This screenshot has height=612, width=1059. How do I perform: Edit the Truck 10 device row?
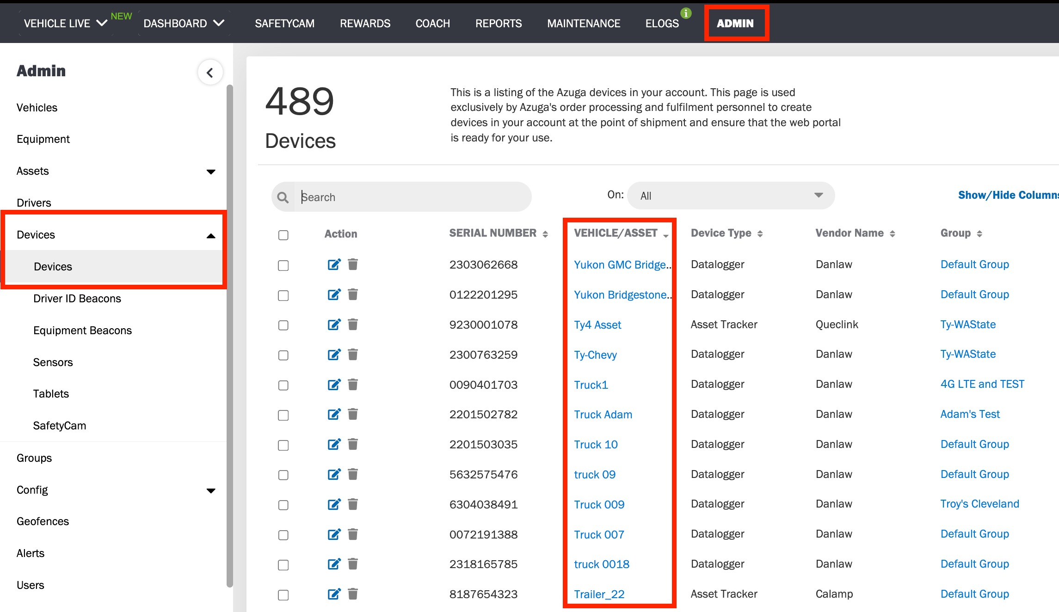point(334,444)
